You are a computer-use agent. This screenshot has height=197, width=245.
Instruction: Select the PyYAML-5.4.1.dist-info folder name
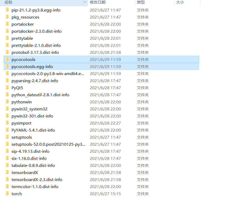point(33,130)
